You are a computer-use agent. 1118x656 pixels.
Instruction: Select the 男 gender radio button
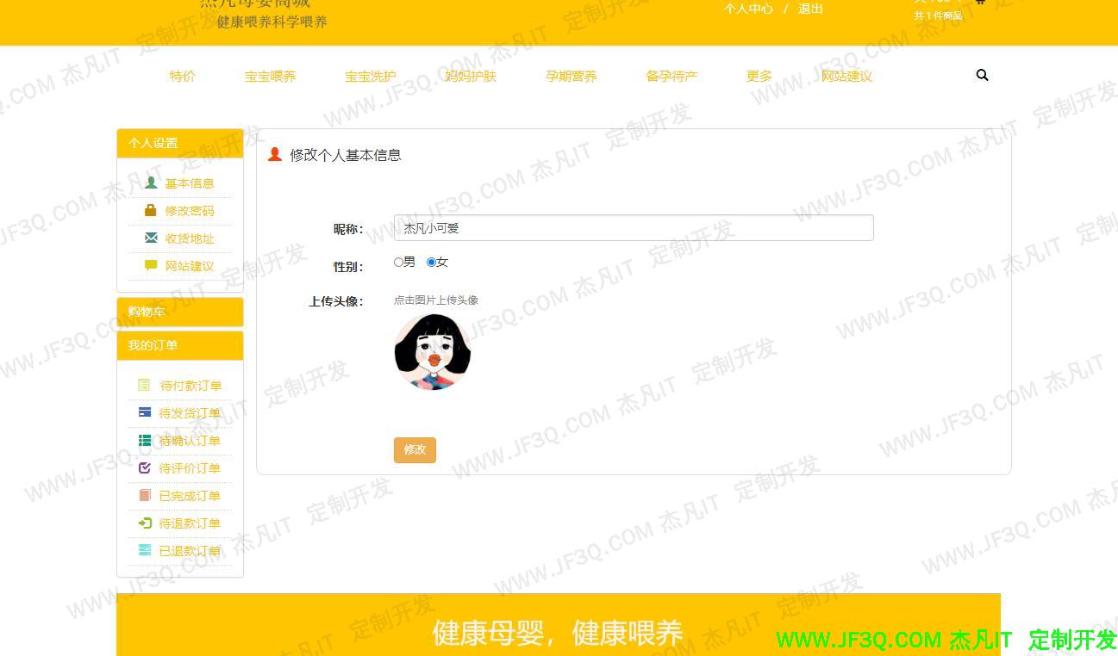click(399, 262)
